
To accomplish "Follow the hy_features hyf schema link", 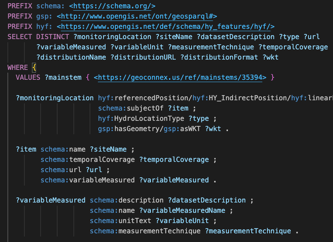I will (x=166, y=26).
